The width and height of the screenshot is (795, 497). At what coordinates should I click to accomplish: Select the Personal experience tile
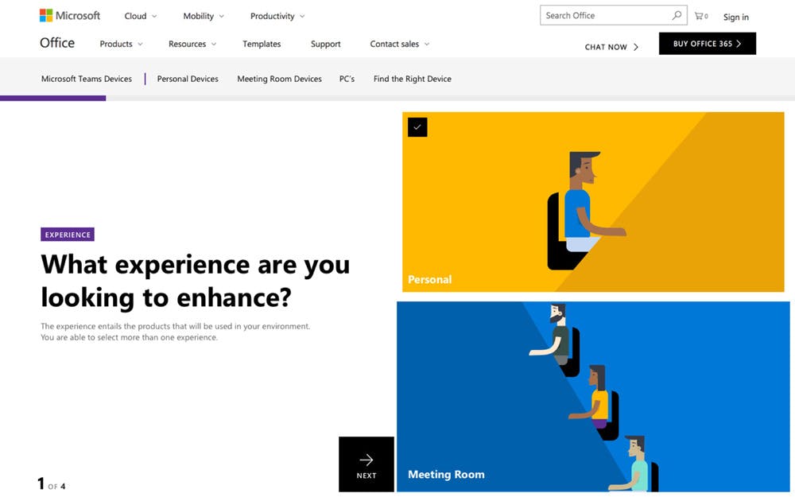pos(593,202)
